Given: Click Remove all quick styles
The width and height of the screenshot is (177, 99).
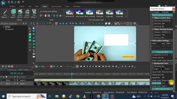Looking at the screenshot, I should [x=70, y=13].
